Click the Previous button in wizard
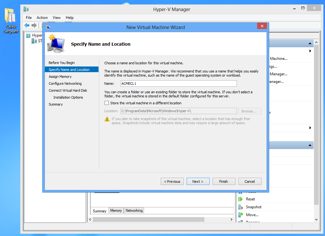325x236 pixels. click(x=172, y=181)
